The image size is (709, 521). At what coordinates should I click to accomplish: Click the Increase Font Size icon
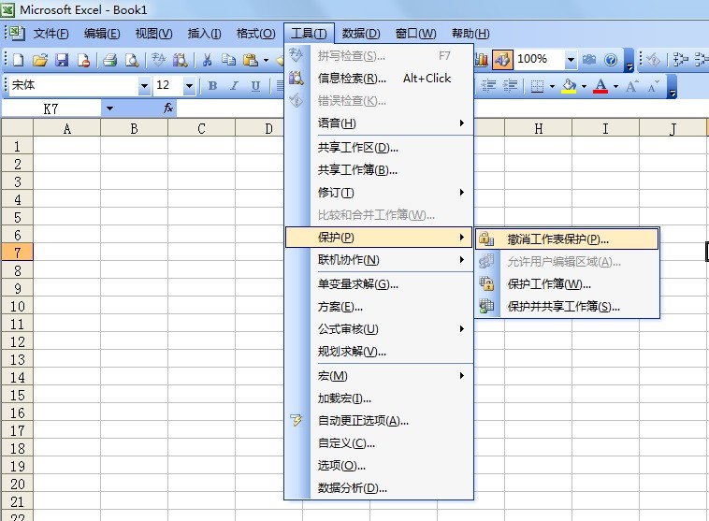click(x=632, y=85)
